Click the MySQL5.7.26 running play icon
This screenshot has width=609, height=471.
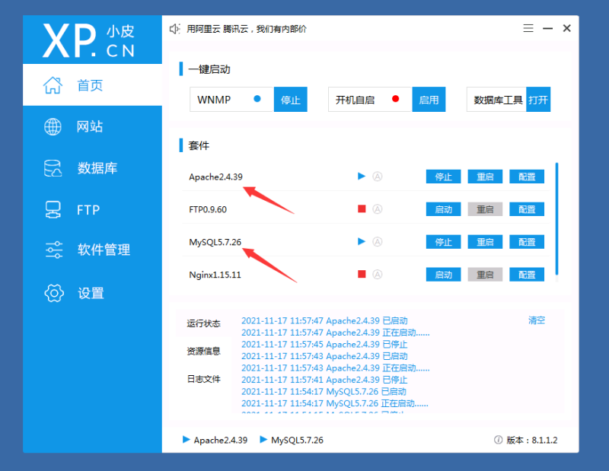tap(362, 241)
